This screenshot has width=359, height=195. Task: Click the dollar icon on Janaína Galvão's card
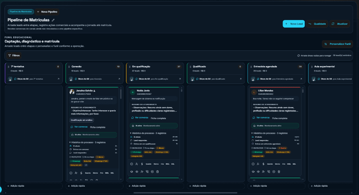click(x=81, y=173)
